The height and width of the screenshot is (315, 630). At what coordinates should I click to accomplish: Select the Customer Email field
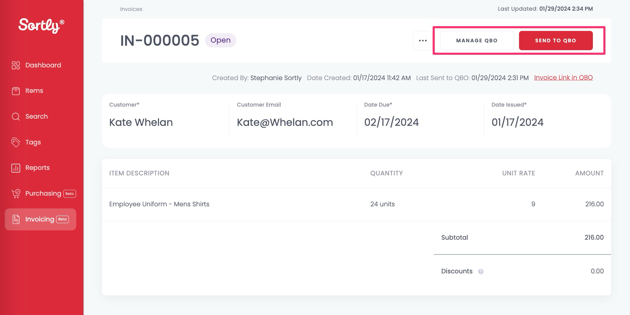click(x=285, y=122)
